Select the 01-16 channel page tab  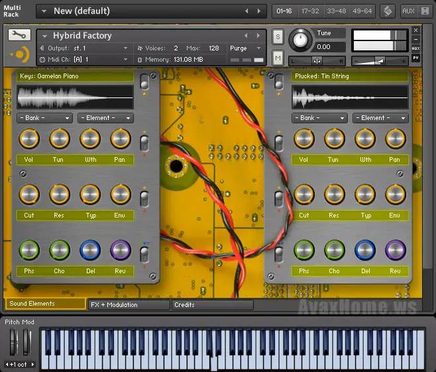coord(284,11)
